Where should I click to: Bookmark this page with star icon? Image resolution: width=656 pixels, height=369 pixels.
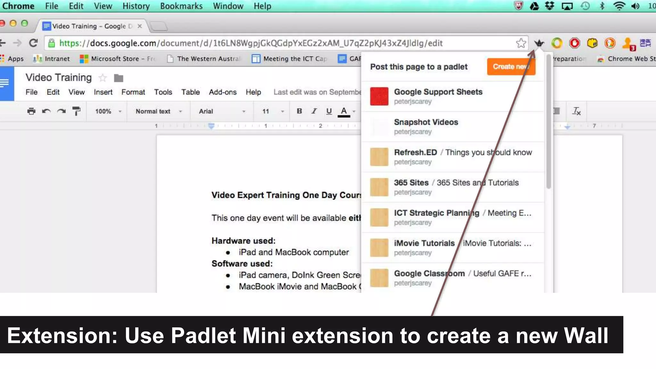coord(521,43)
